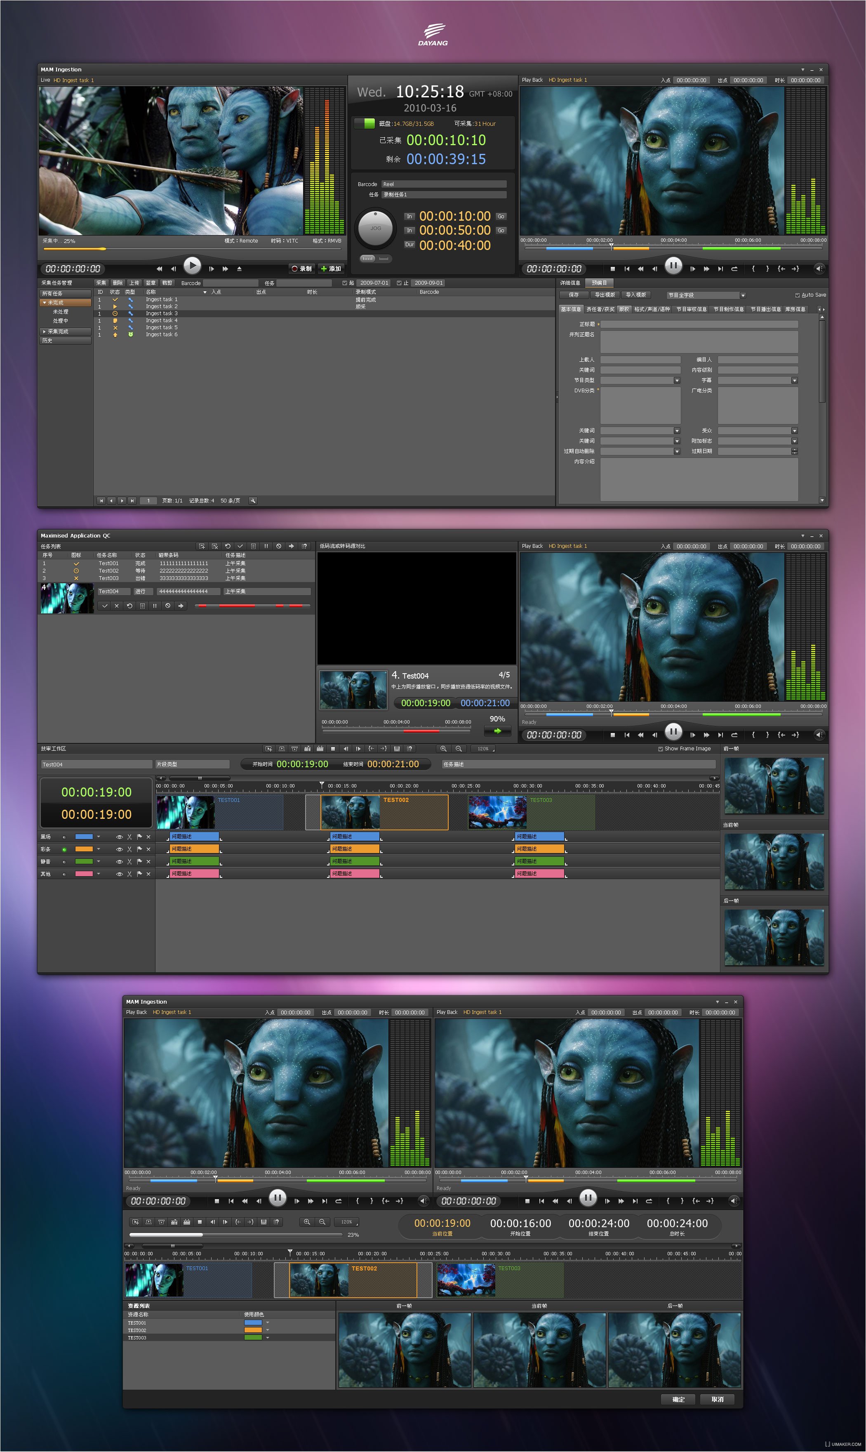Click the floppy save icon in 技审工作区 toolbar

[397, 749]
